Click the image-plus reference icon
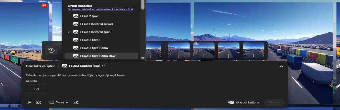340x110 pixels. click(x=38, y=102)
